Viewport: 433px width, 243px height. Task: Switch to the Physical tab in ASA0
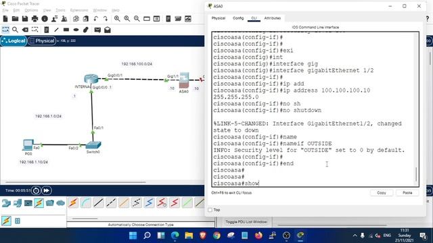click(x=219, y=18)
